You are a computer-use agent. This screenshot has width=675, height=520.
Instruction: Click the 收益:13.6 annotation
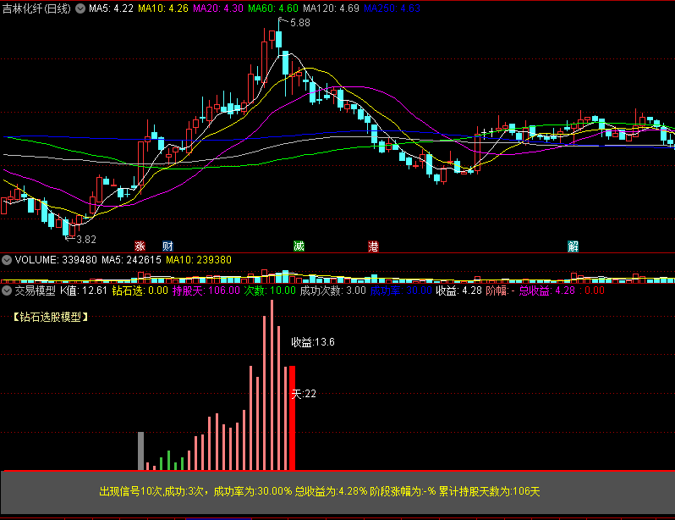tap(313, 342)
